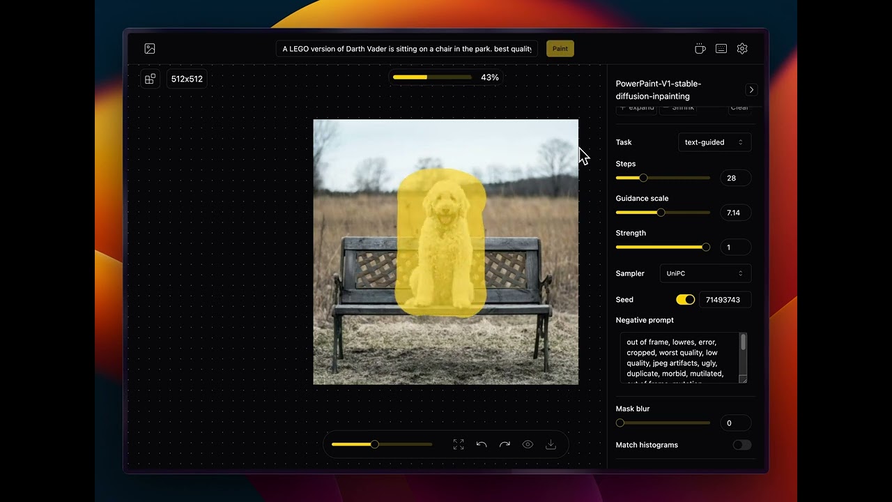Adjust the Strength slider
Viewport: 892px width, 502px height.
pyautogui.click(x=663, y=248)
